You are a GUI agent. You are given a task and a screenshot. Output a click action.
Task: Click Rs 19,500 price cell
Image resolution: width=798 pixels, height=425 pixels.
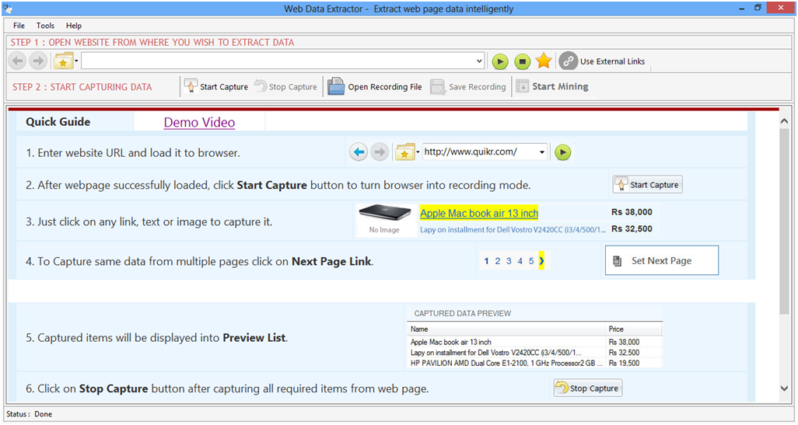tap(624, 363)
